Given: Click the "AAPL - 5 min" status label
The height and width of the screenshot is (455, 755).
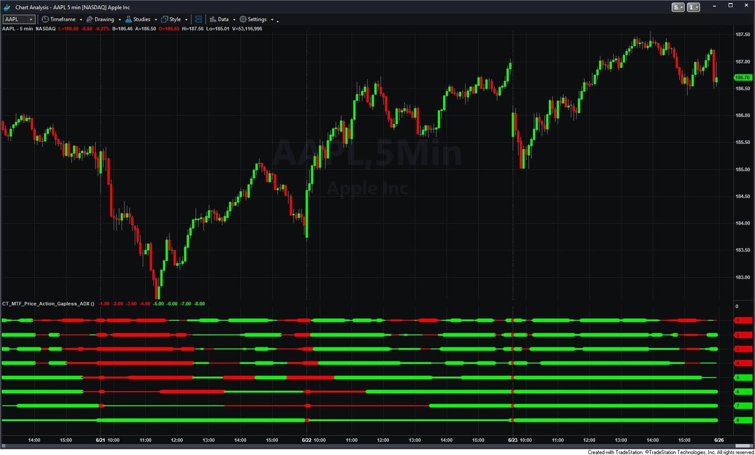Looking at the screenshot, I should (x=18, y=29).
